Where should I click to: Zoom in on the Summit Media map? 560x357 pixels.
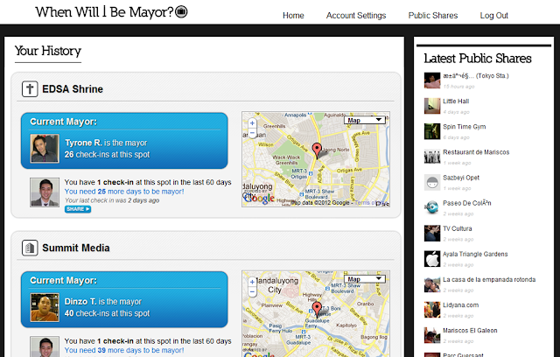coord(252,282)
